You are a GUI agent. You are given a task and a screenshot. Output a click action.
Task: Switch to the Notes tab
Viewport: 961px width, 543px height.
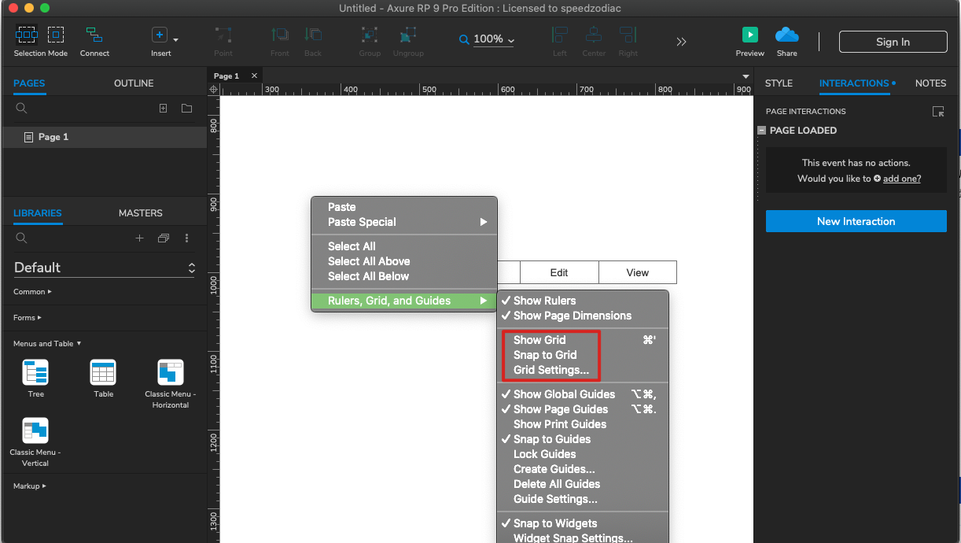pyautogui.click(x=931, y=83)
